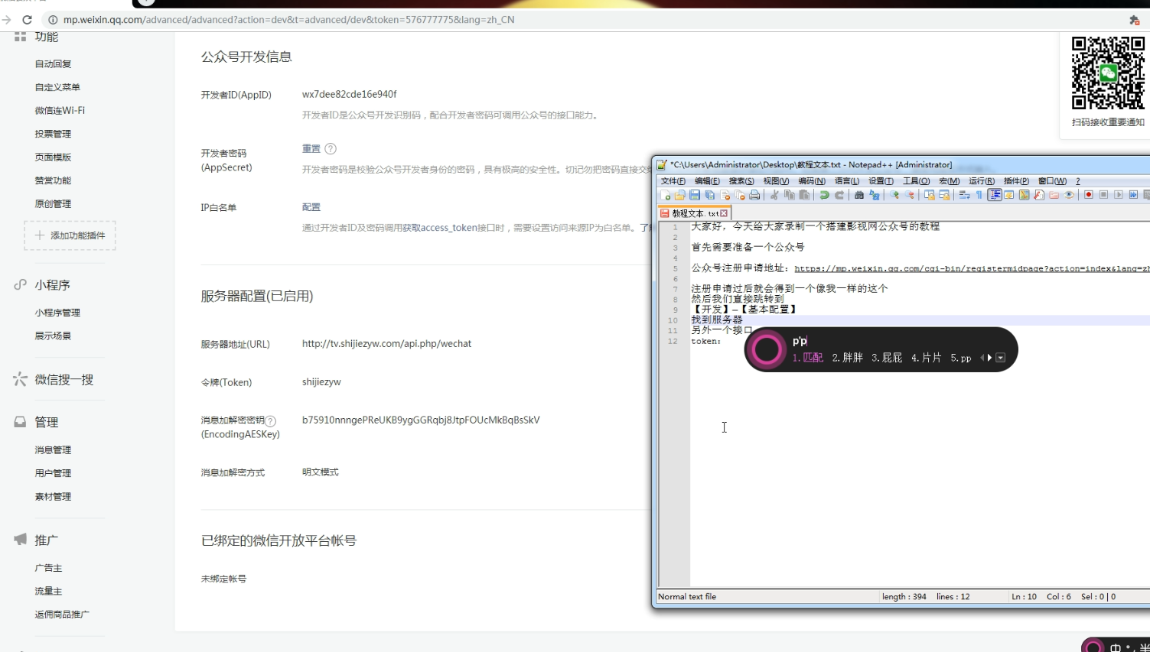Click the Save All icon in Notepad++
The height and width of the screenshot is (652, 1150).
coord(710,195)
